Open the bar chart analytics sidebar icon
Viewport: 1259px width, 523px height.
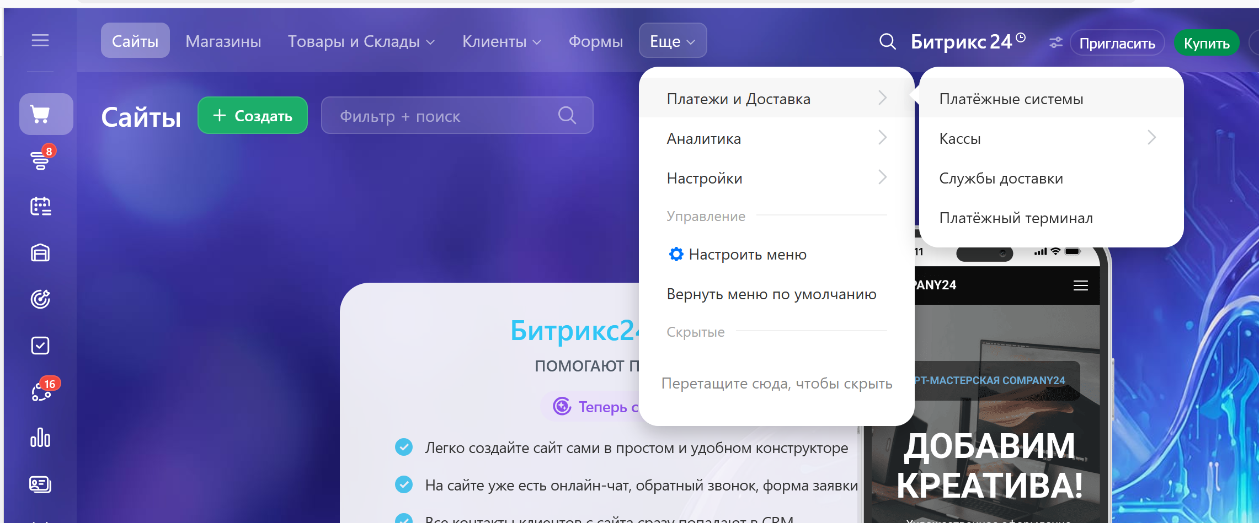click(40, 438)
